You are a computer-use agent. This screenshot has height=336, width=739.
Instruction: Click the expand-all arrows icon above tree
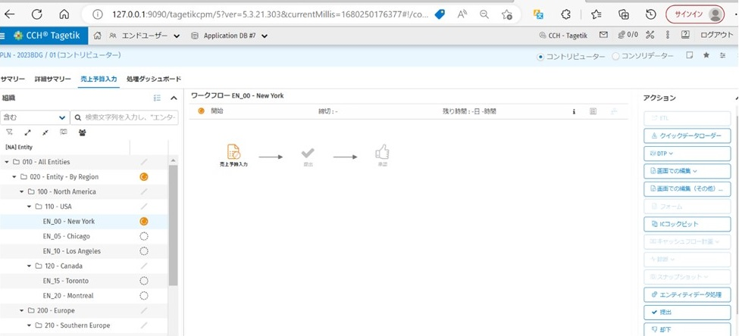click(28, 132)
